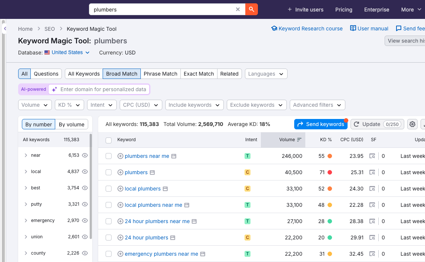Click the Update 0/250 button
Viewport: 425px width, 262px height.
tap(377, 124)
